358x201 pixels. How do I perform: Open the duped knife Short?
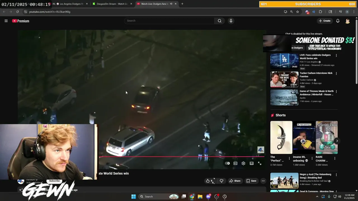tap(281, 137)
